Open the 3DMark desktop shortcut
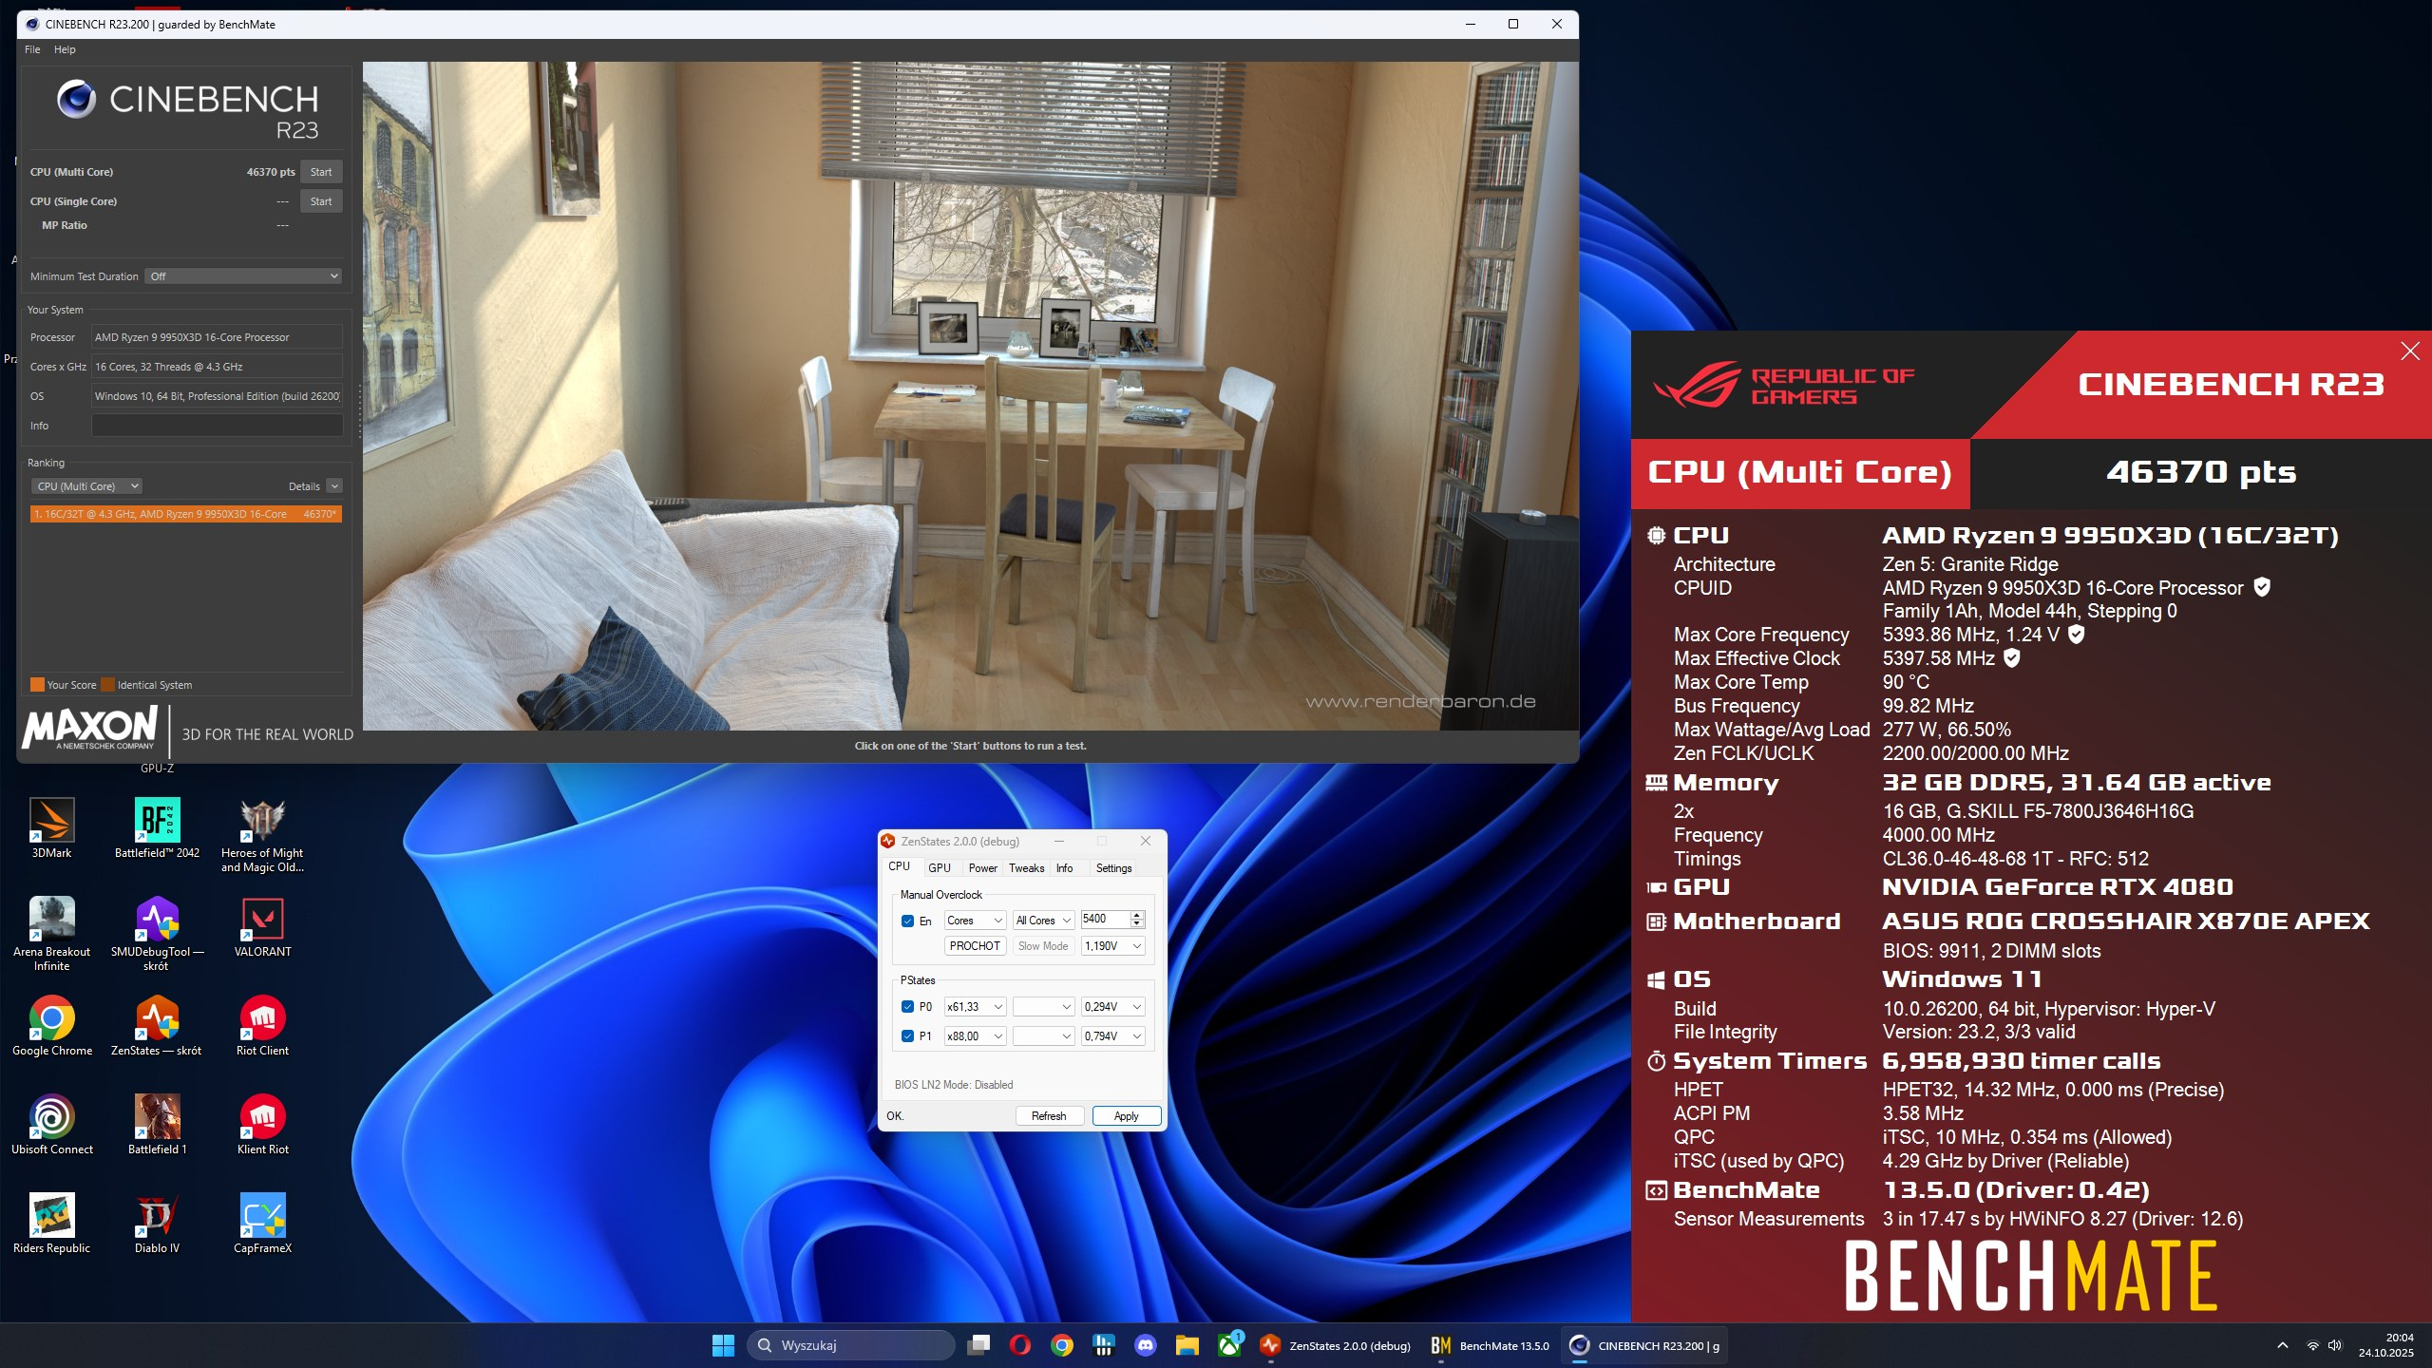This screenshot has height=1368, width=2432. pyautogui.click(x=51, y=822)
